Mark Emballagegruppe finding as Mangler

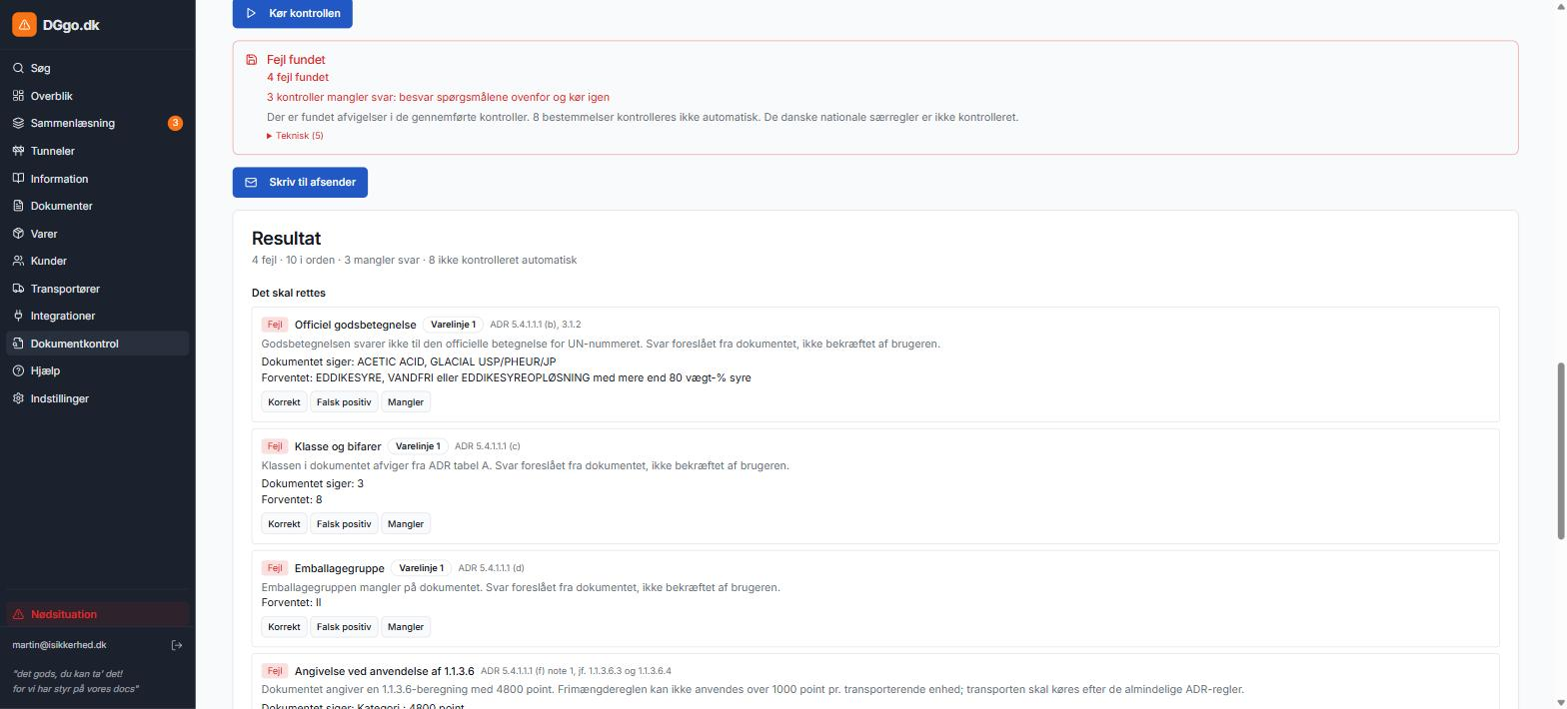[405, 627]
